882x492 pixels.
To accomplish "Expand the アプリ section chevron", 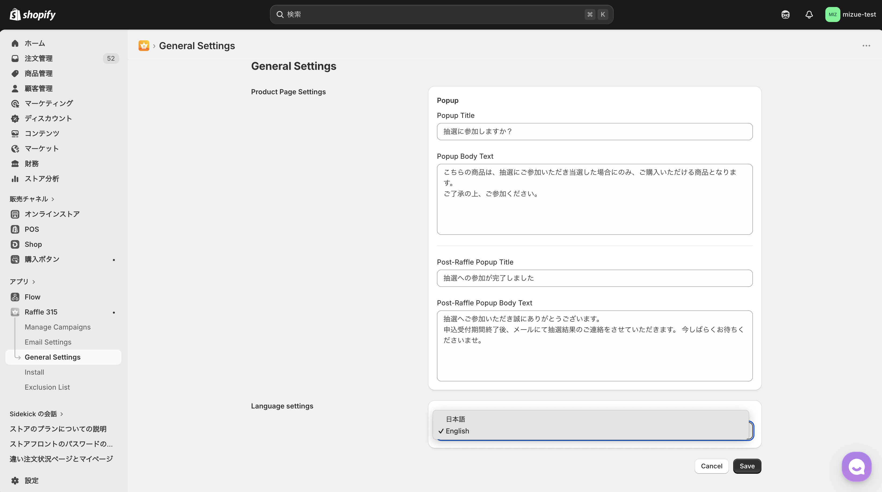I will (x=34, y=281).
